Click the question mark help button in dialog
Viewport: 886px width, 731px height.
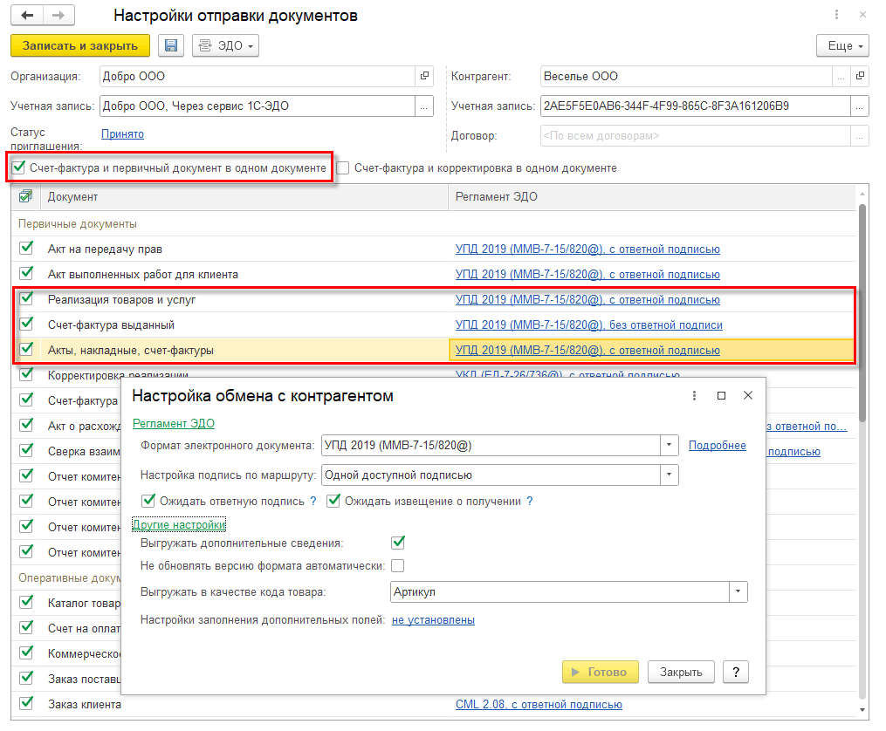tap(735, 673)
